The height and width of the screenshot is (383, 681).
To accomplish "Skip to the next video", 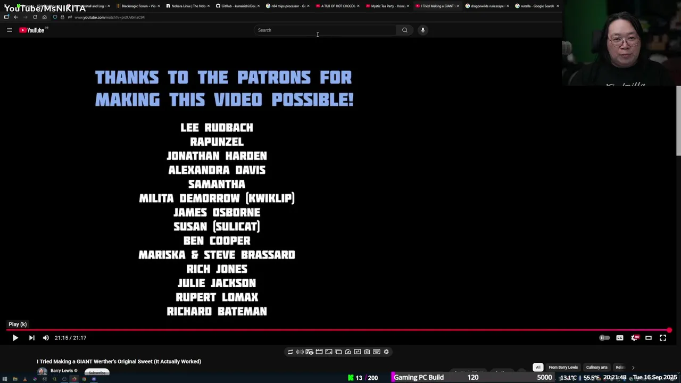I will [31, 338].
